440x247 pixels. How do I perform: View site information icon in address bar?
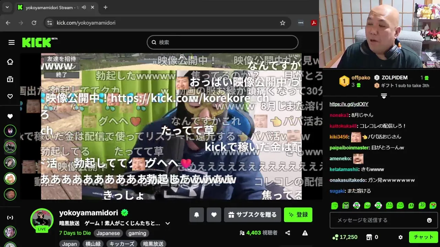pyautogui.click(x=49, y=23)
